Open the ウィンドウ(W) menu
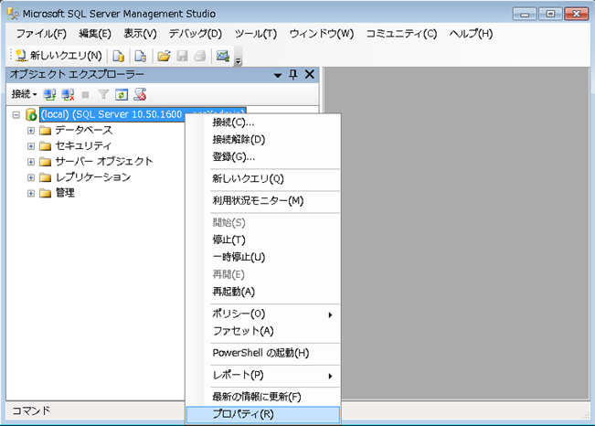Viewport: 595px width, 426px height. tap(322, 34)
